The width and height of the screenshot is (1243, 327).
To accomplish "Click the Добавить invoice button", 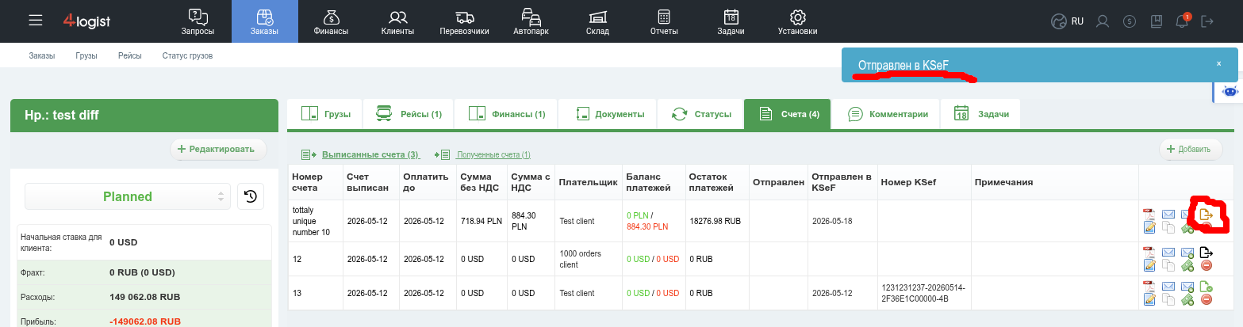I will [1191, 149].
